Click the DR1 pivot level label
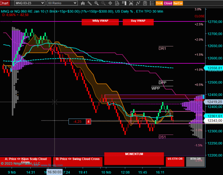The image size is (223, 175). 162,49
